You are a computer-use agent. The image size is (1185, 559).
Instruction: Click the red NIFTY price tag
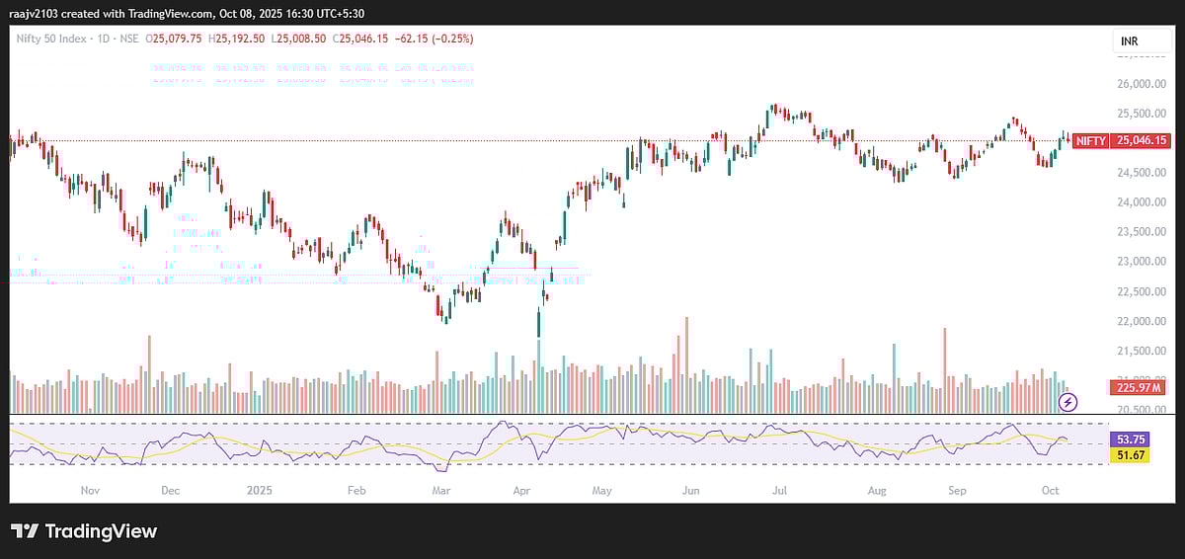coord(1090,141)
